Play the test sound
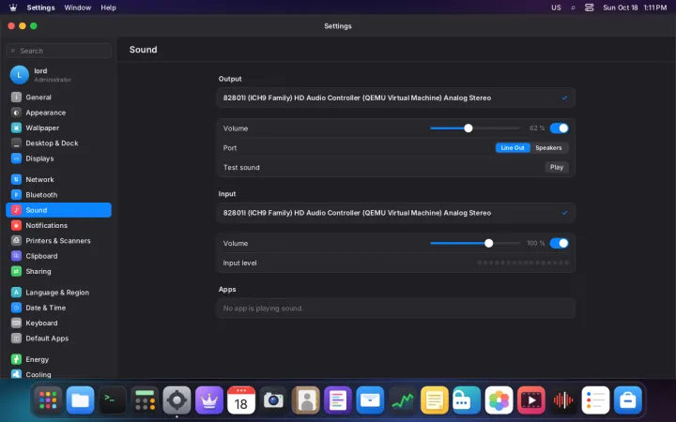Image resolution: width=676 pixels, height=422 pixels. tap(557, 168)
